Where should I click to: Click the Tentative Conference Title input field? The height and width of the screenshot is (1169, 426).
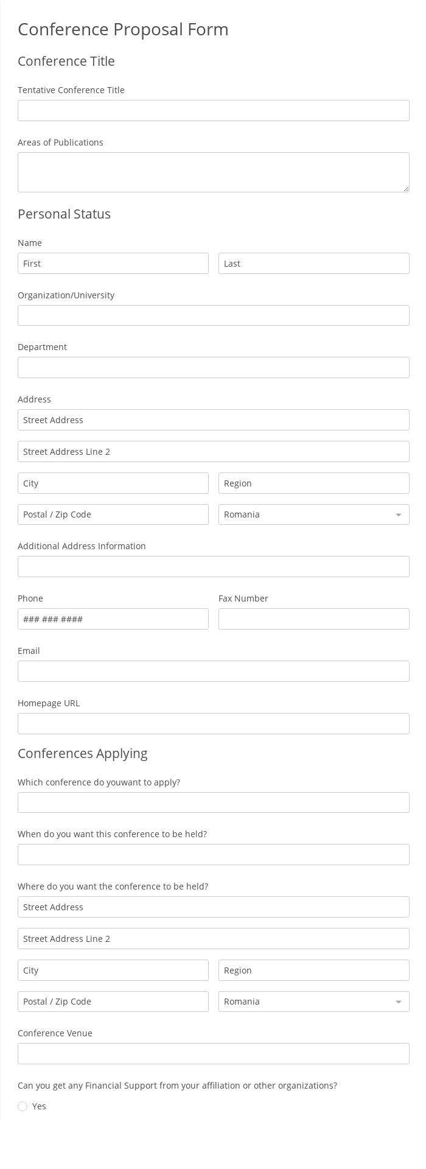(213, 110)
